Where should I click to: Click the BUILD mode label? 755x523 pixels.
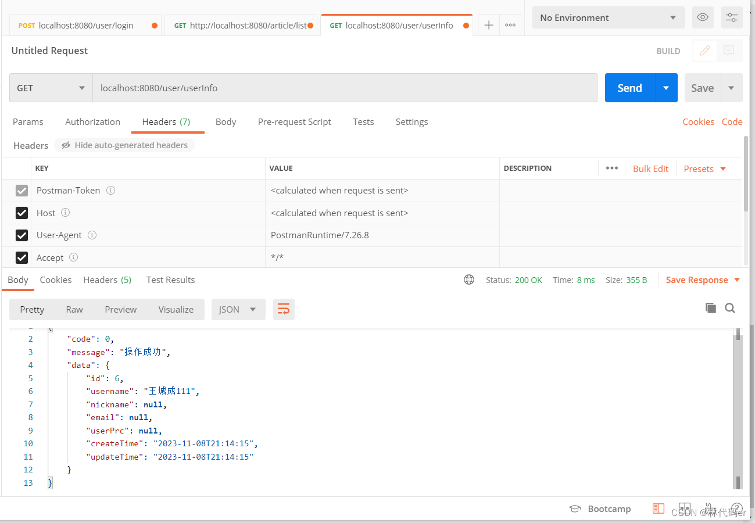668,51
